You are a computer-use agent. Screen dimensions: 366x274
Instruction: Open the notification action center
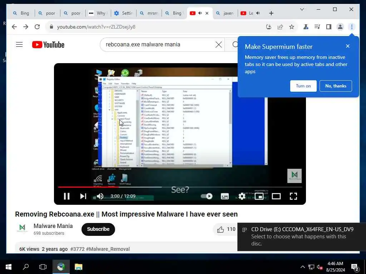(x=355, y=267)
